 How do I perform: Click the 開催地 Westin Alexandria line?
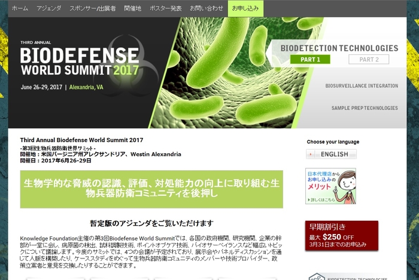pyautogui.click(x=101, y=154)
